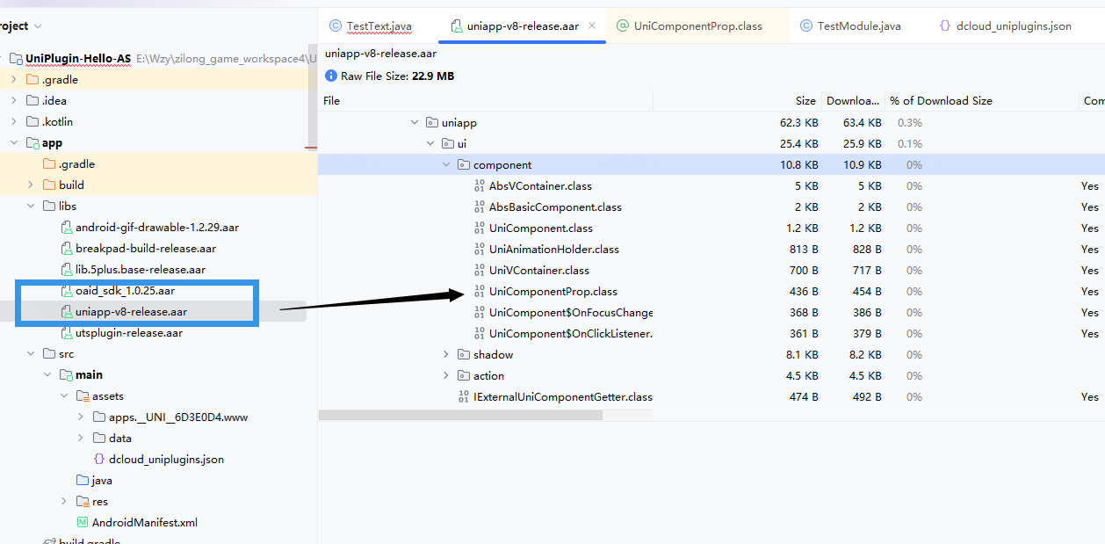1105x544 pixels.
Task: Expand the action package node
Action: [446, 376]
